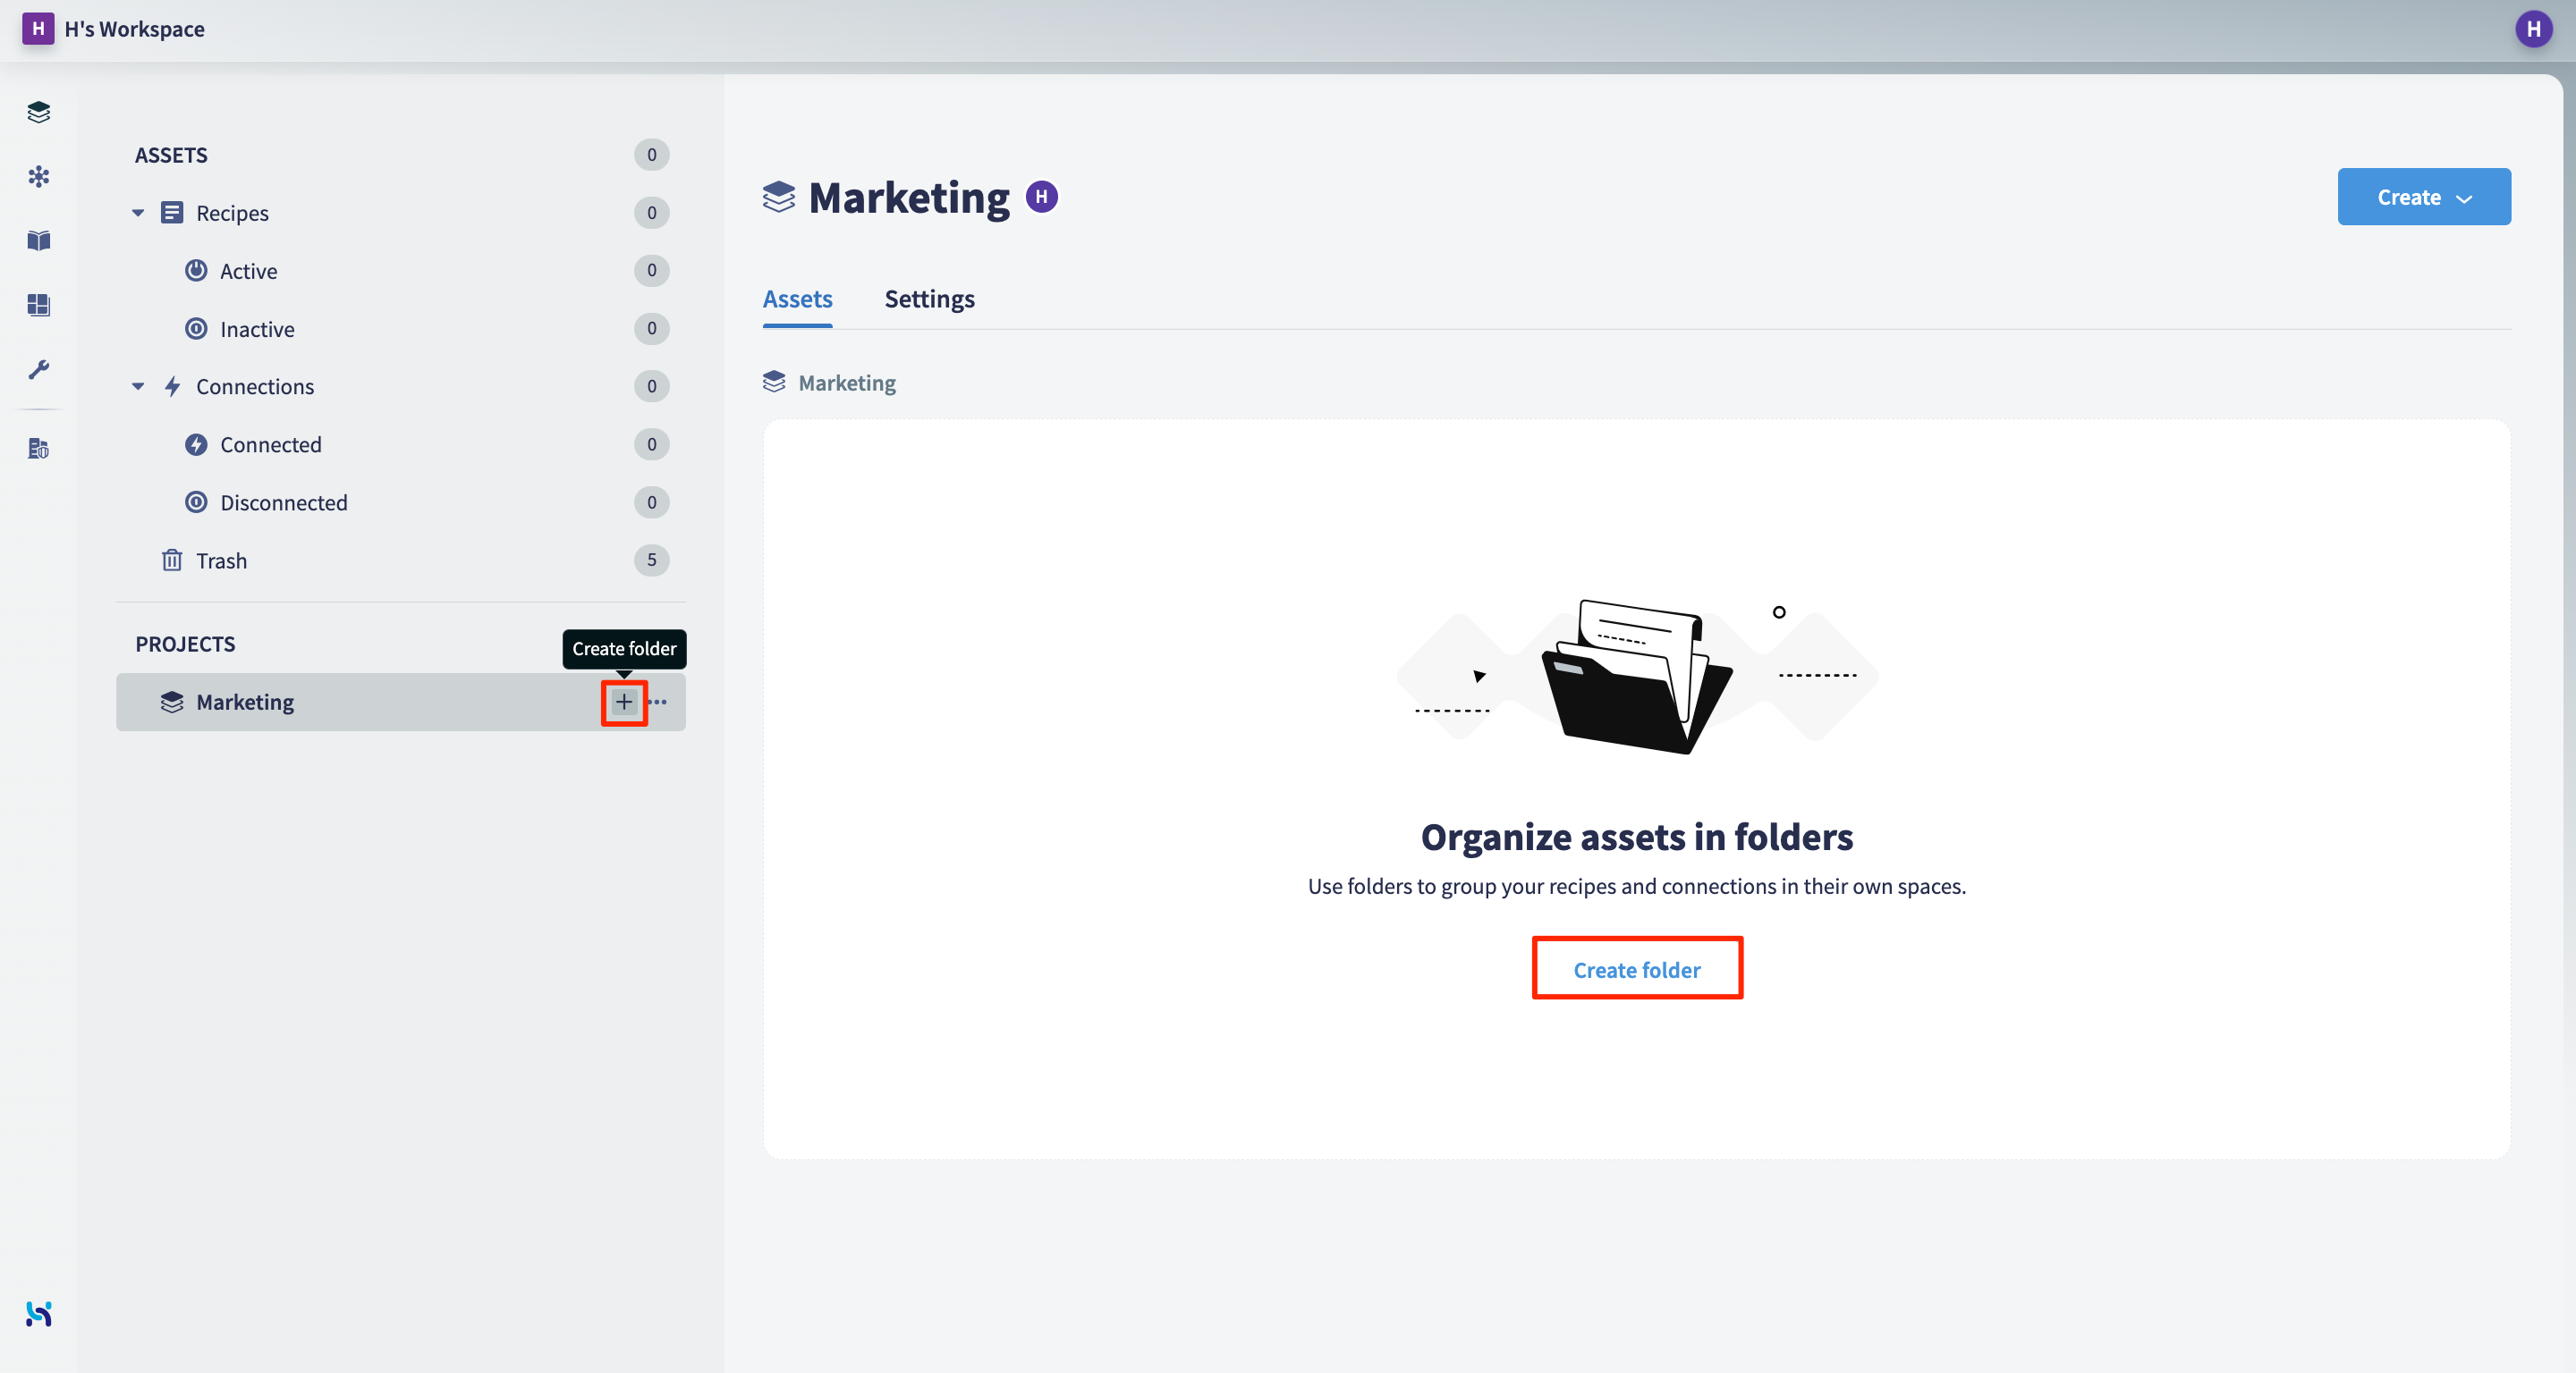This screenshot has width=2576, height=1373.
Task: Open the Marketing breadcrumb link
Action: (x=847, y=383)
